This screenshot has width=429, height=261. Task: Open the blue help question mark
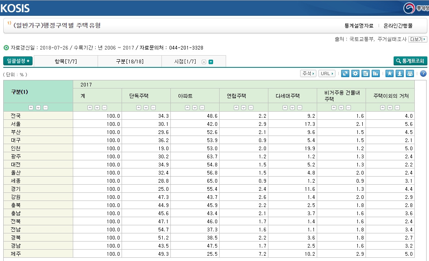pyautogui.click(x=423, y=73)
